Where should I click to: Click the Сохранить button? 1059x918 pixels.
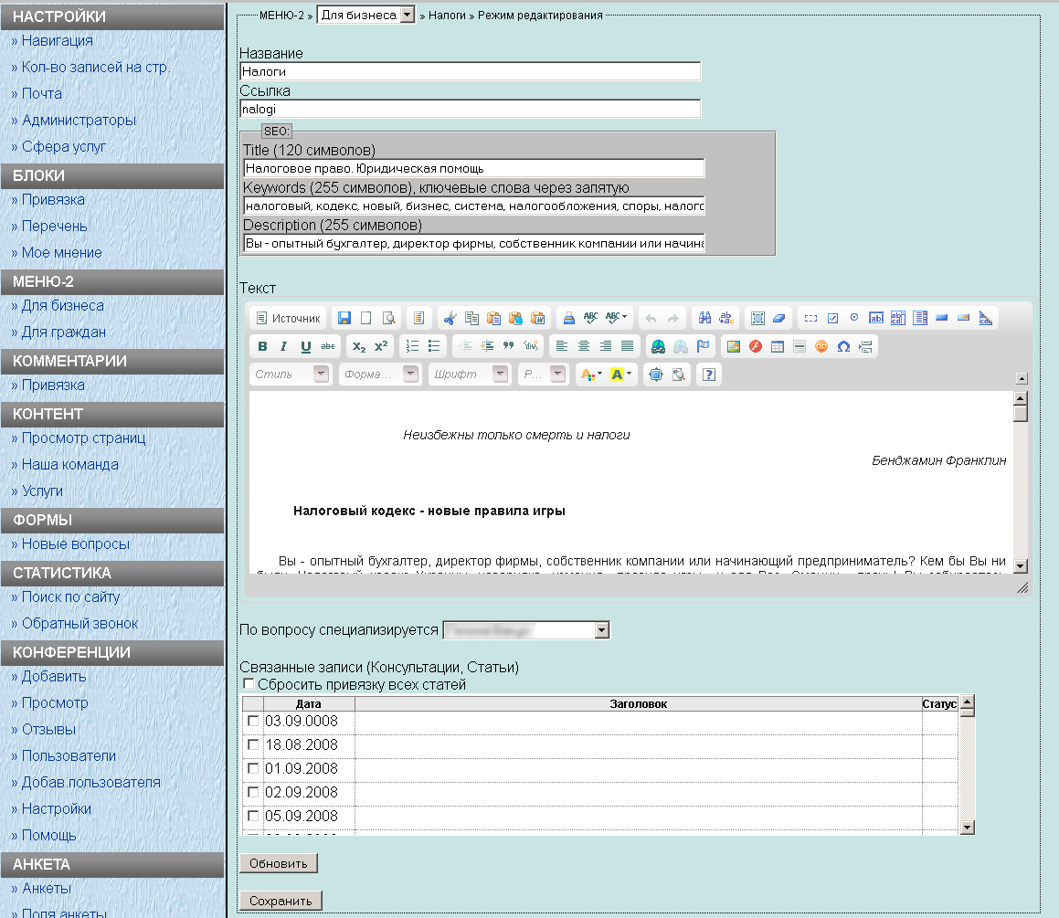coord(281,902)
